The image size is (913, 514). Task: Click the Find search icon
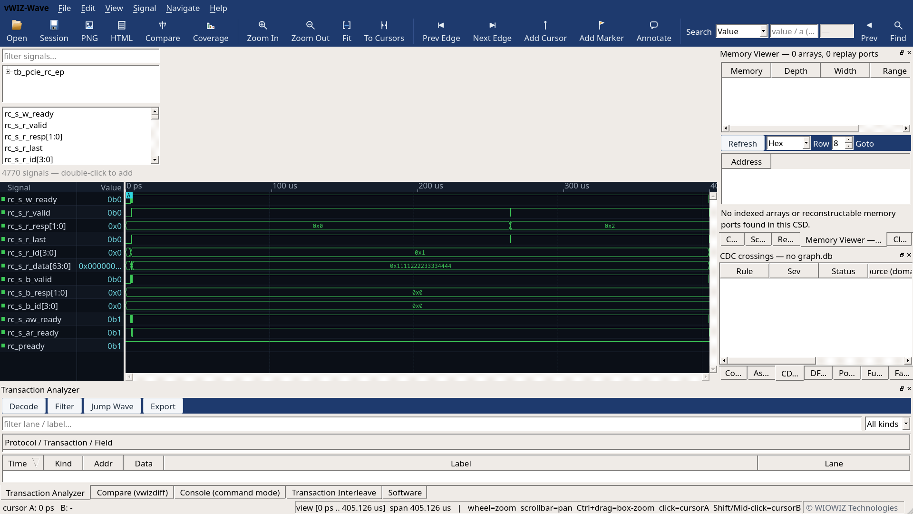coord(898,31)
